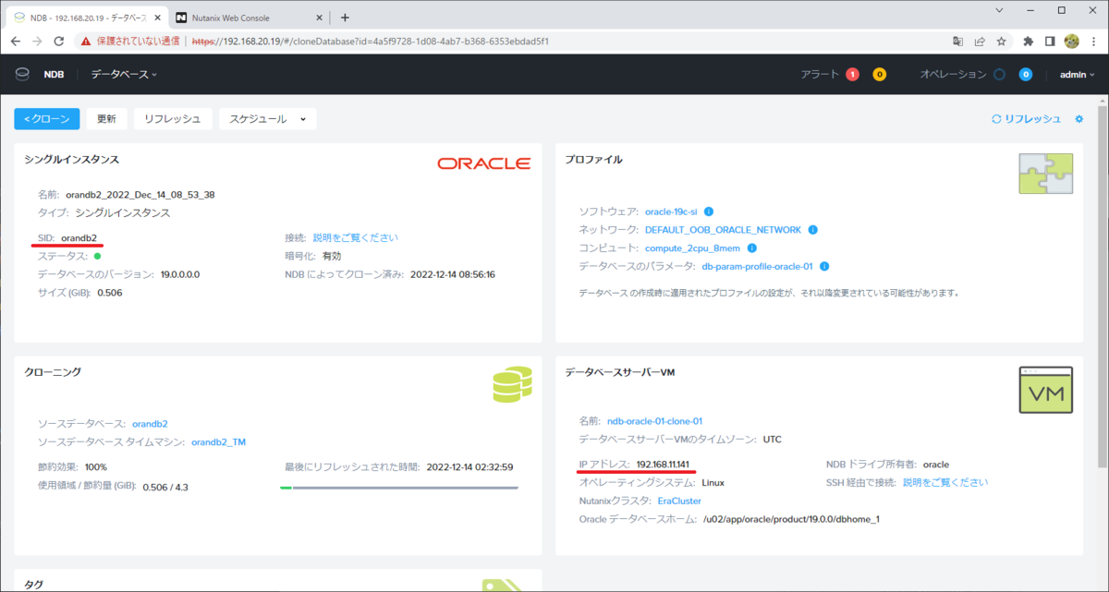Open the Chrome three-dot menu

pyautogui.click(x=1094, y=42)
